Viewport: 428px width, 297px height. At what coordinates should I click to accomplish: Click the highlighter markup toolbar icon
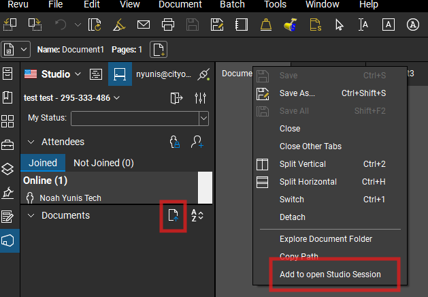(119, 25)
